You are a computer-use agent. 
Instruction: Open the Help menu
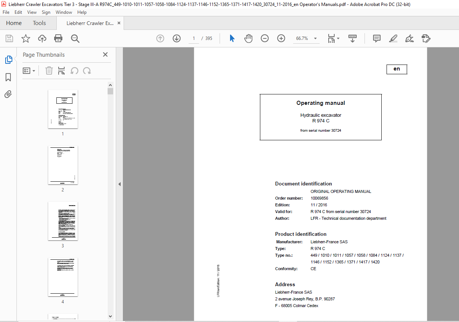(82, 12)
